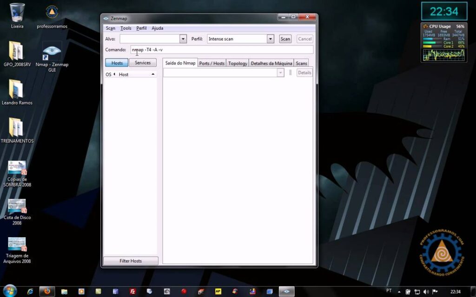Click the network tray icon
Screen dimensions: 476x297
point(417,292)
